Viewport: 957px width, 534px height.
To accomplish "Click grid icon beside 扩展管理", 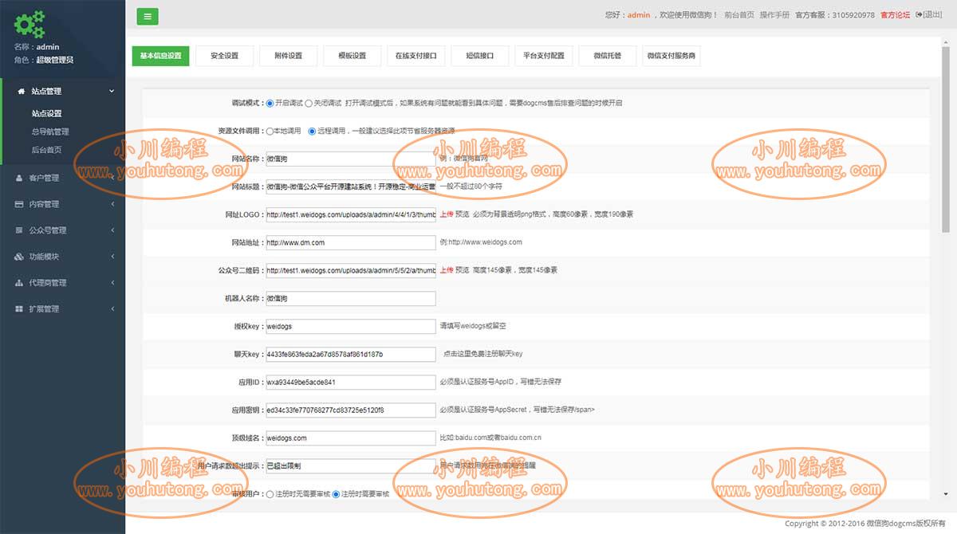I will point(20,309).
